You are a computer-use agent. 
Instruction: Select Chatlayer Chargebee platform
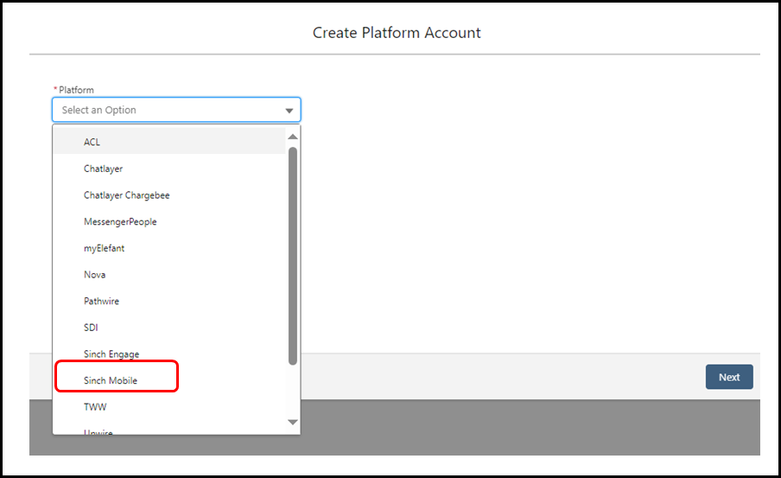click(x=170, y=194)
